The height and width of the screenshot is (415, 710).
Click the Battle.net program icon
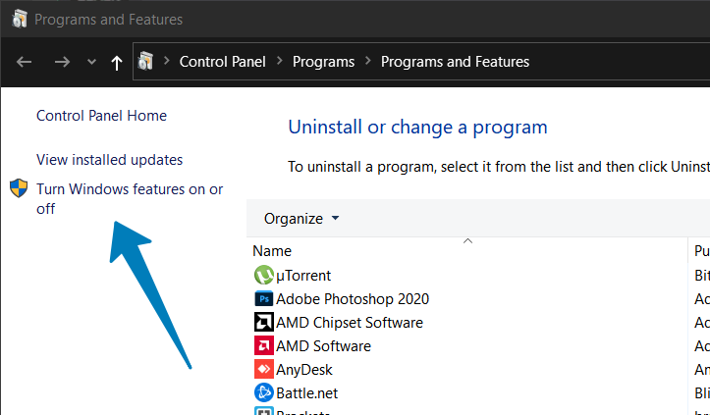(263, 393)
